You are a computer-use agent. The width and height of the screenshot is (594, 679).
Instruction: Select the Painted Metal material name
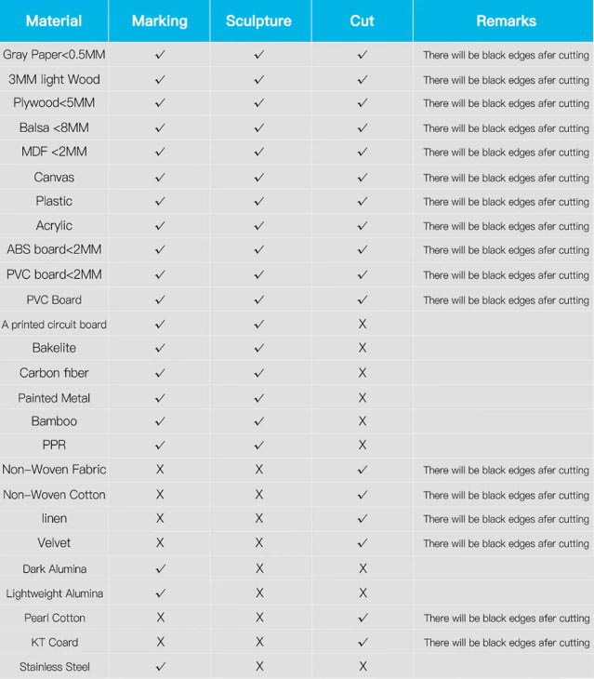click(54, 398)
